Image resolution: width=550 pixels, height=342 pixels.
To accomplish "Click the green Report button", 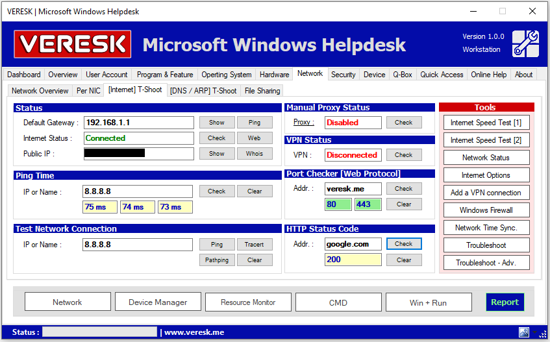I will [x=505, y=302].
